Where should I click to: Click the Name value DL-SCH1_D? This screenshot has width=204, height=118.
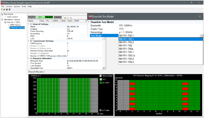73,27
